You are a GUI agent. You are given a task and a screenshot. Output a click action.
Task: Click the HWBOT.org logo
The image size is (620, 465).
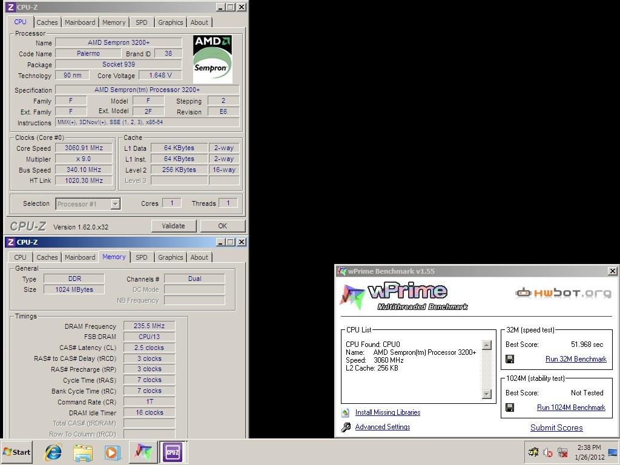[563, 293]
